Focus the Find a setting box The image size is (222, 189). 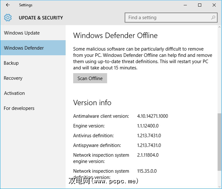[x=171, y=18]
